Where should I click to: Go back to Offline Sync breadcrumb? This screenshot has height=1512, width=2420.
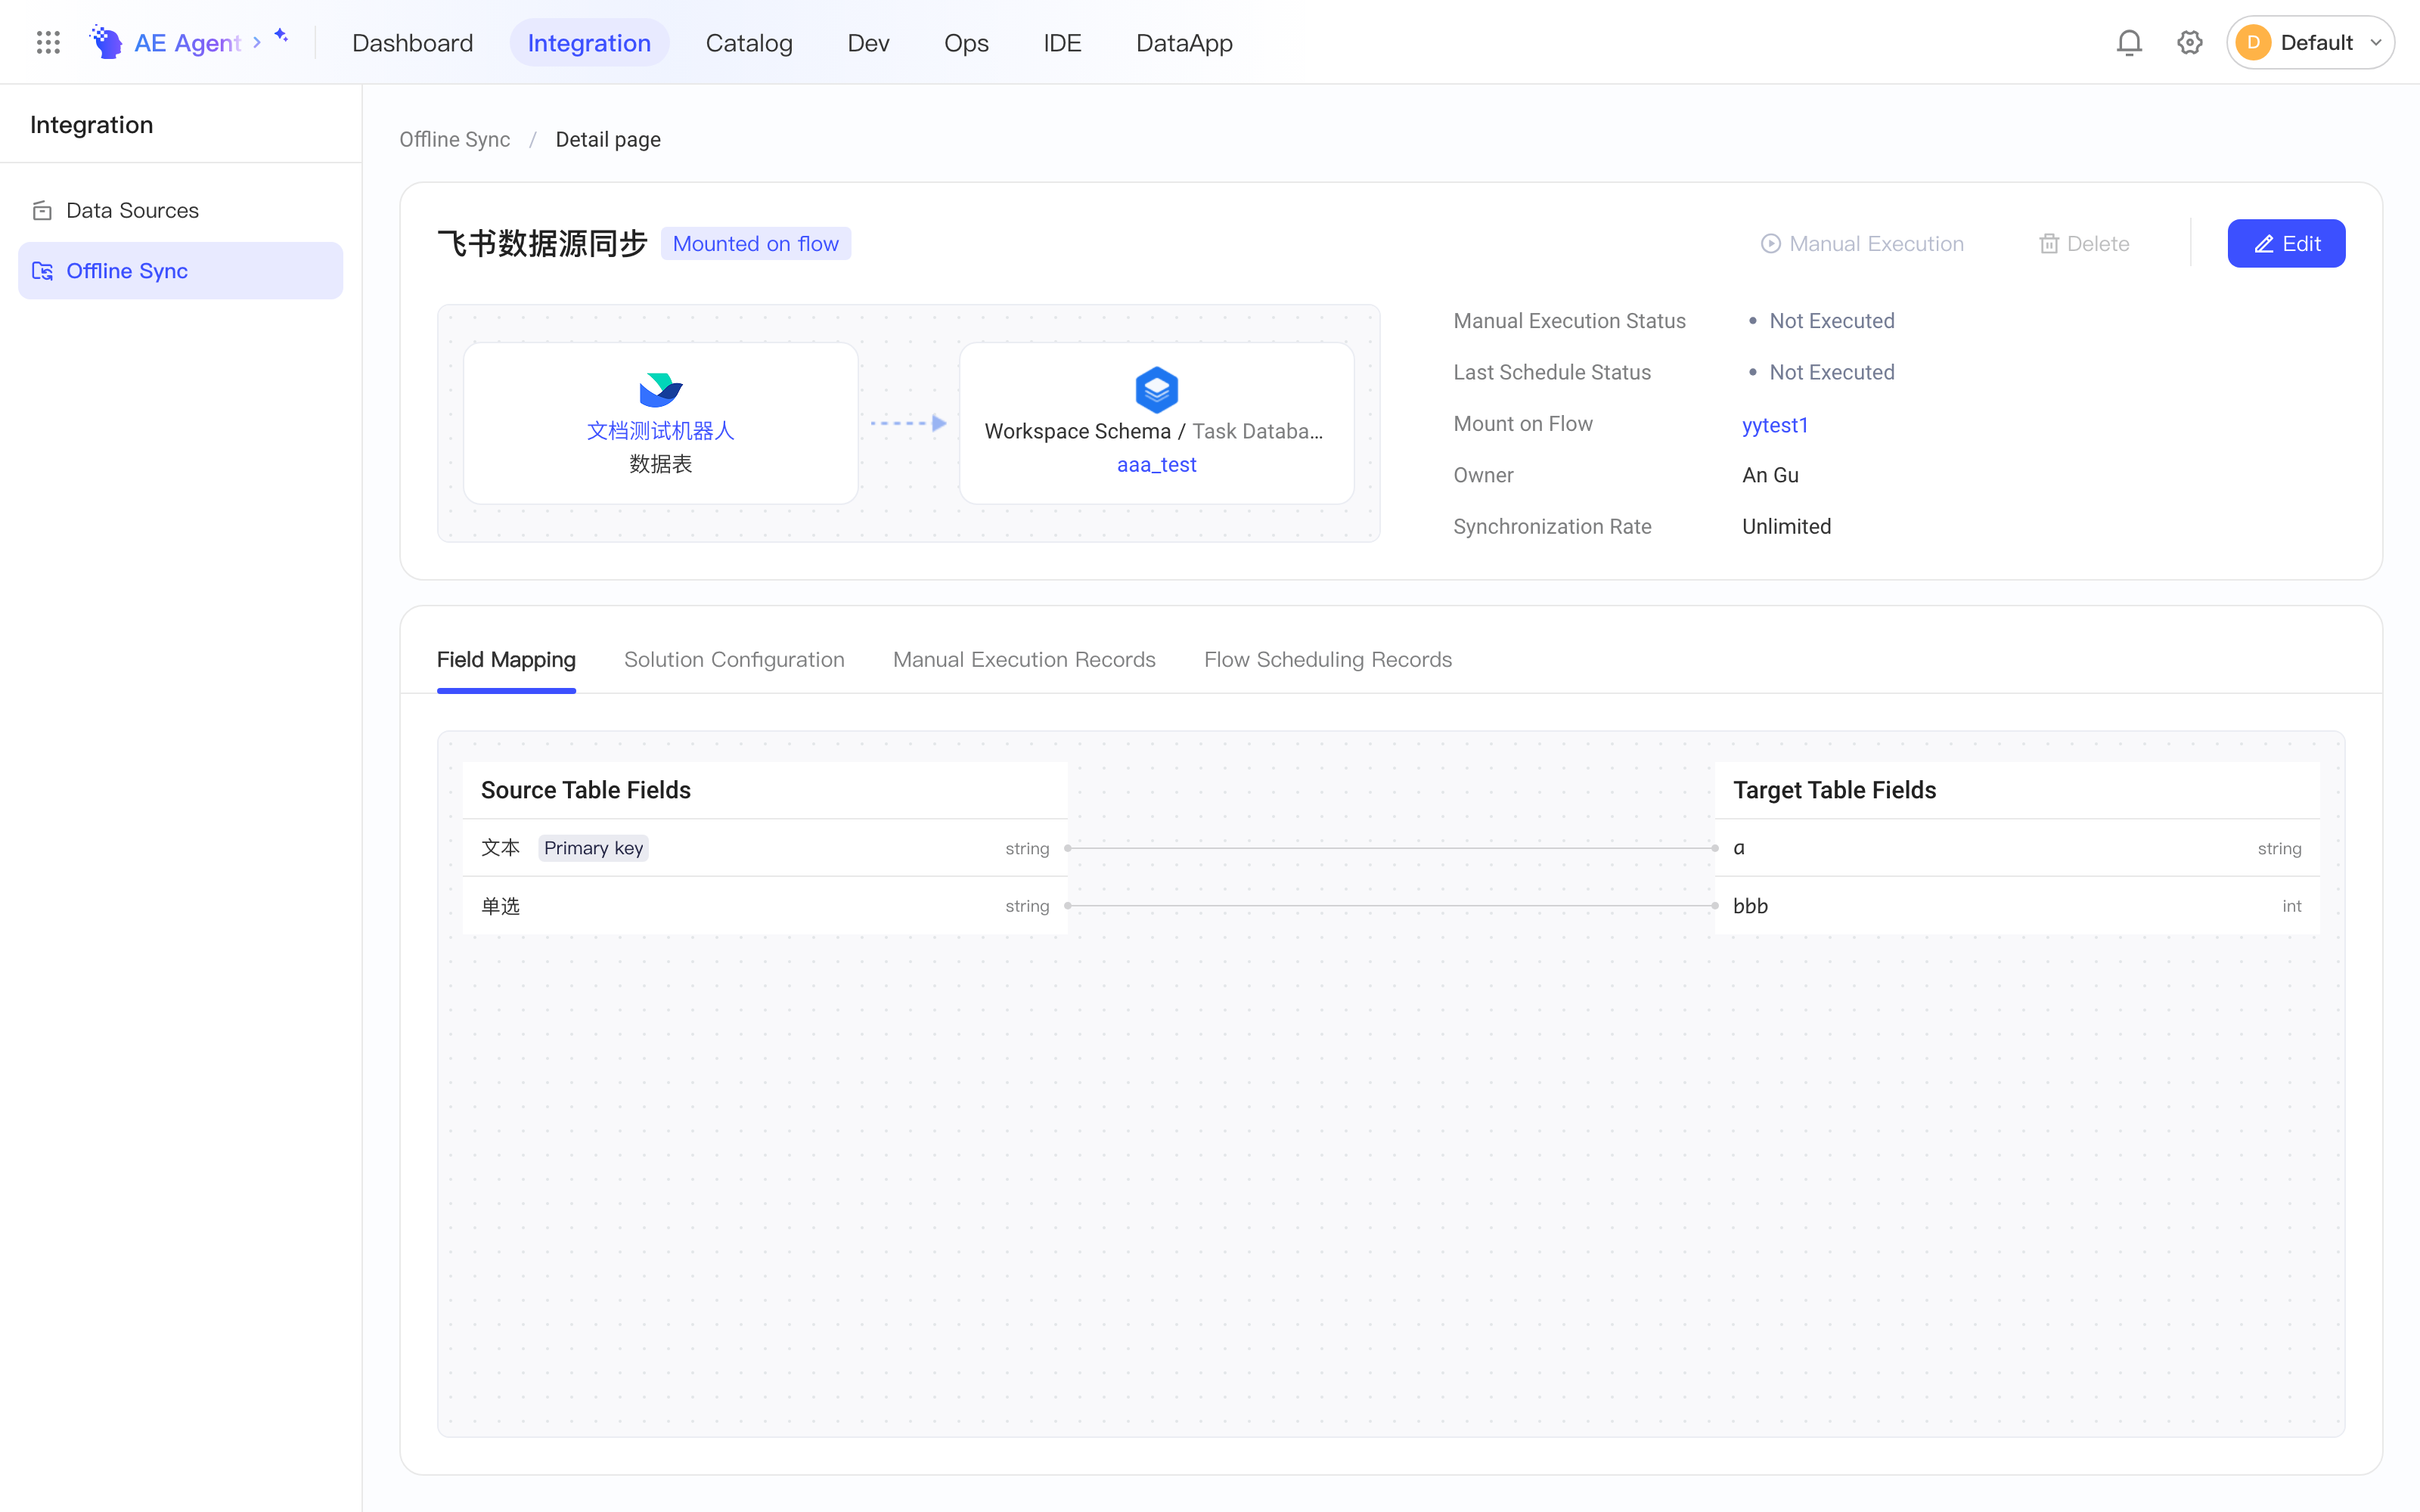(454, 139)
